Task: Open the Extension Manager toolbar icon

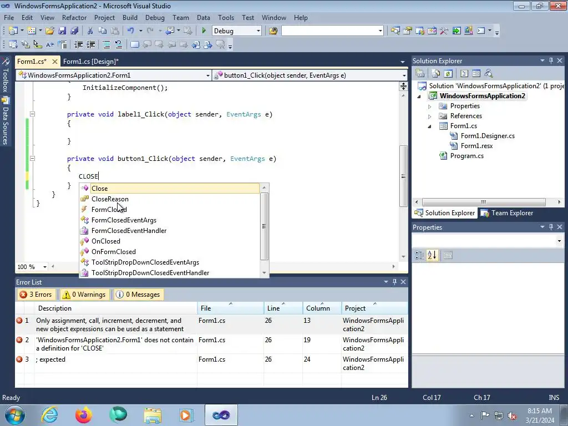Action: [x=468, y=31]
